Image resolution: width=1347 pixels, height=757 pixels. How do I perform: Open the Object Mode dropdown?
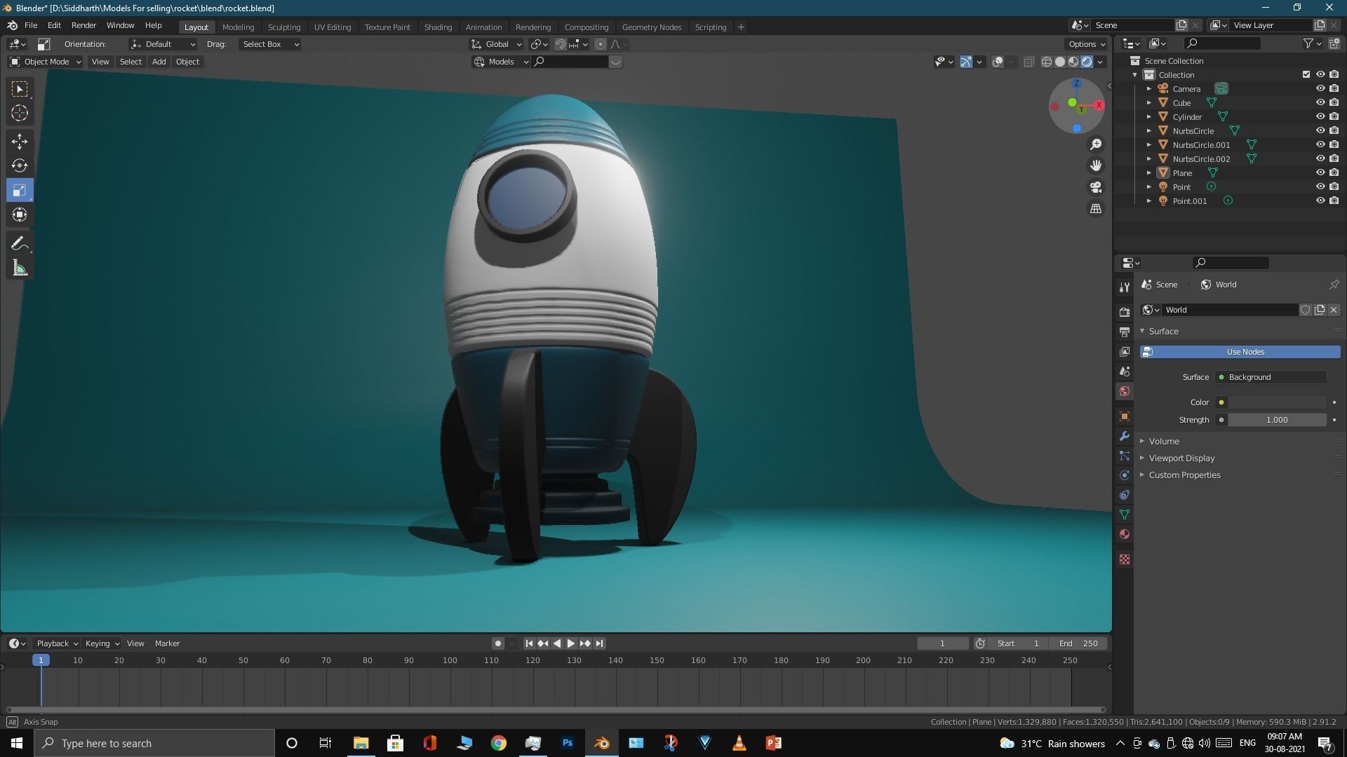coord(46,62)
